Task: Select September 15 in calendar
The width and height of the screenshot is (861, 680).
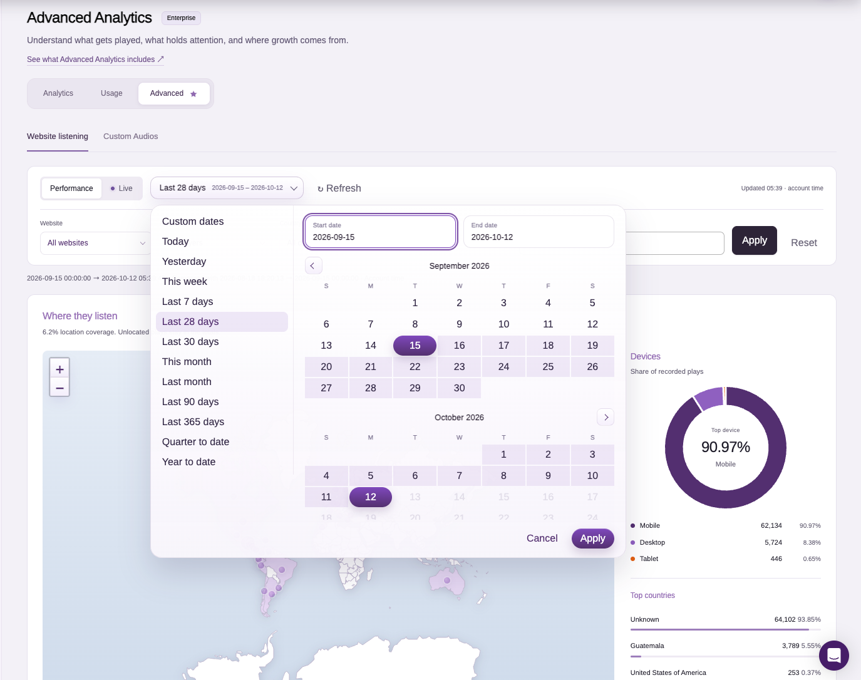Action: pos(415,346)
